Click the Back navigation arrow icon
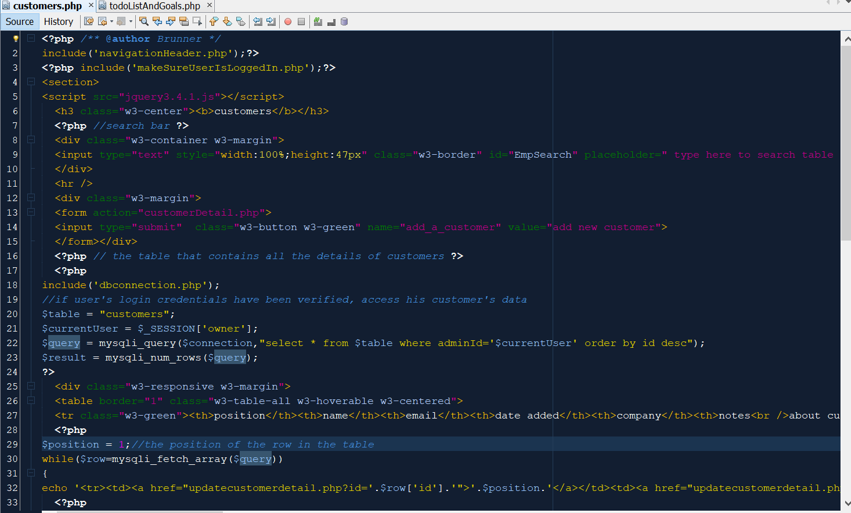This screenshot has height=513, width=851. (103, 21)
